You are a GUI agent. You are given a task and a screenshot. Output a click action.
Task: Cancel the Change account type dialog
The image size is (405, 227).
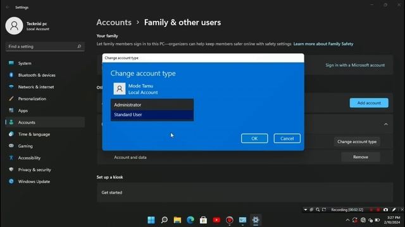coord(287,139)
